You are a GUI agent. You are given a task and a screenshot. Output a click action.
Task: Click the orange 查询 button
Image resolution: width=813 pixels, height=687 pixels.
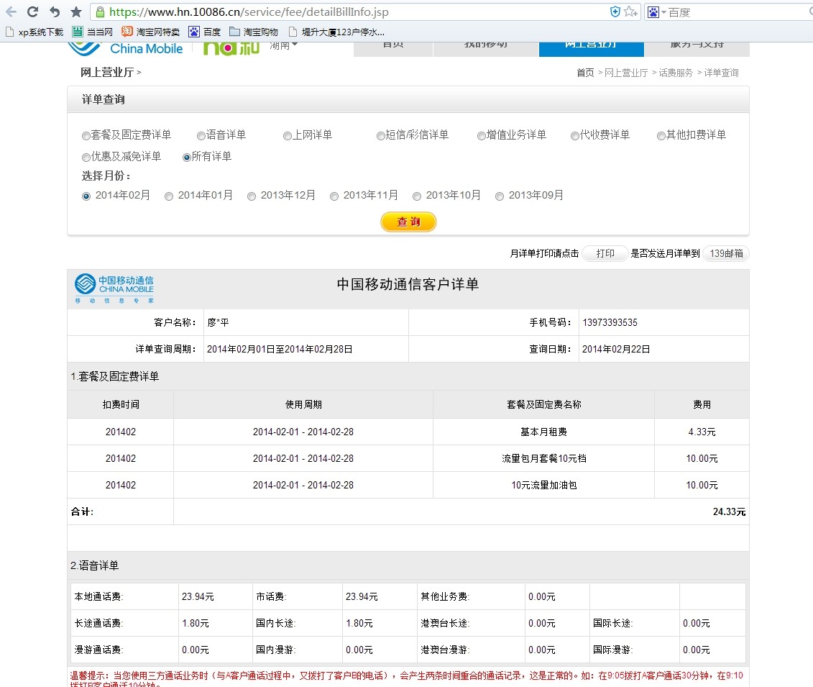[x=408, y=222]
